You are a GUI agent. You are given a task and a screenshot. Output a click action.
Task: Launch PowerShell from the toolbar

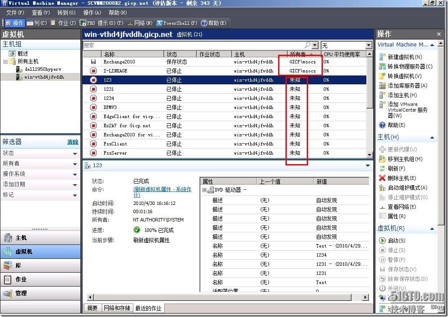(x=176, y=23)
